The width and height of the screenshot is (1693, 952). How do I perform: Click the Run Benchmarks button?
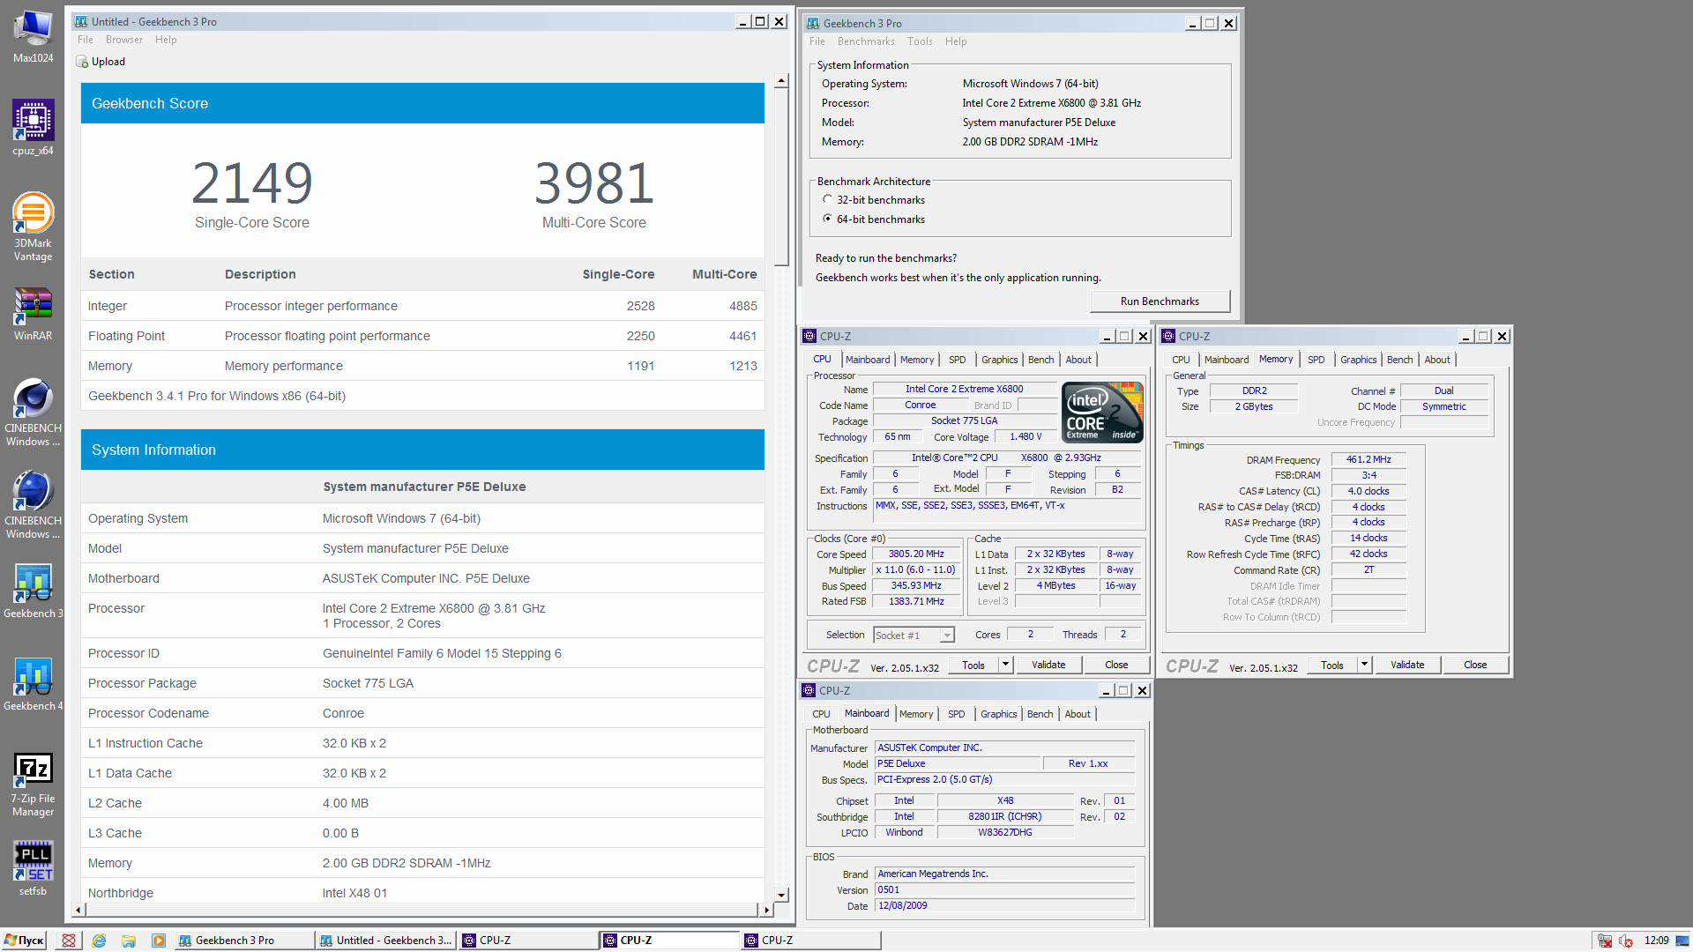[x=1160, y=301]
